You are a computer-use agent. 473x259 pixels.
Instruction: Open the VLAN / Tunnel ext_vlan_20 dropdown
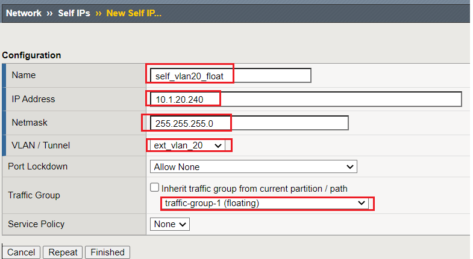[x=187, y=145]
